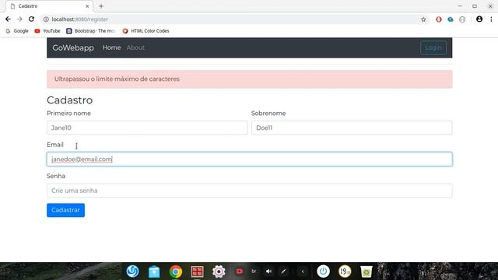Open the blue swirl launcher in dock
This screenshot has width=498, height=280.
[132, 271]
